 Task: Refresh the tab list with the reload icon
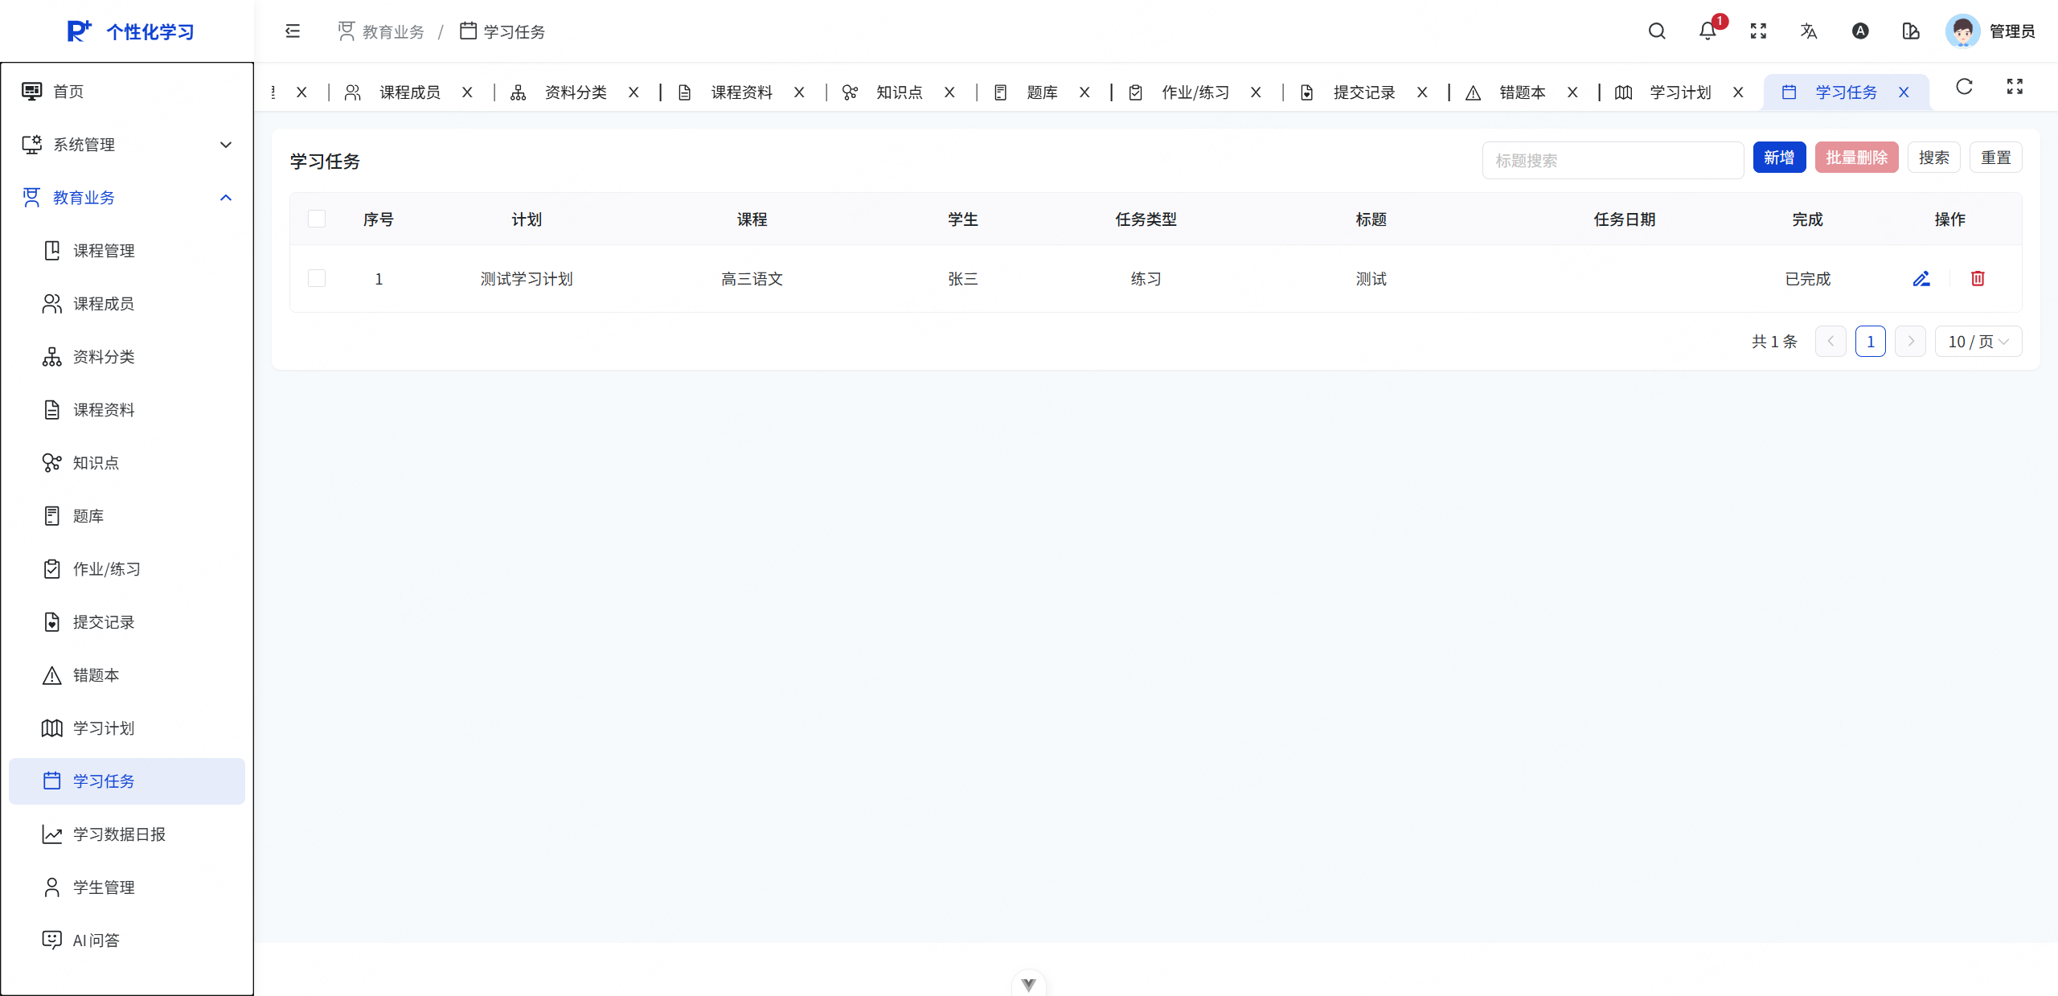coord(1963,87)
